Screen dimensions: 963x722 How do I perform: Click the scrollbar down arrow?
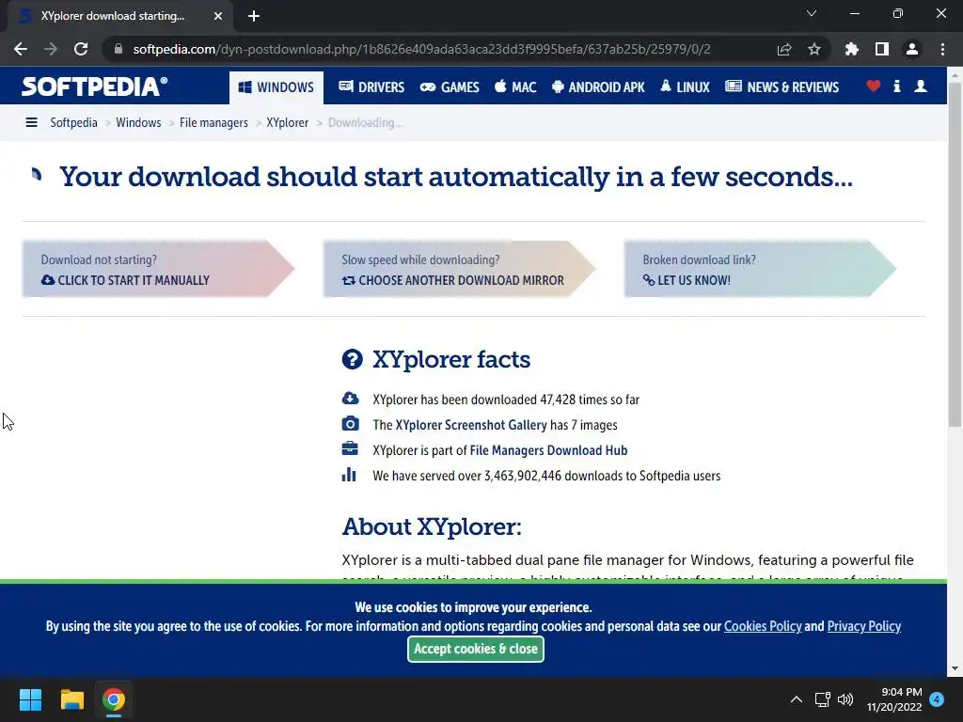[955, 668]
